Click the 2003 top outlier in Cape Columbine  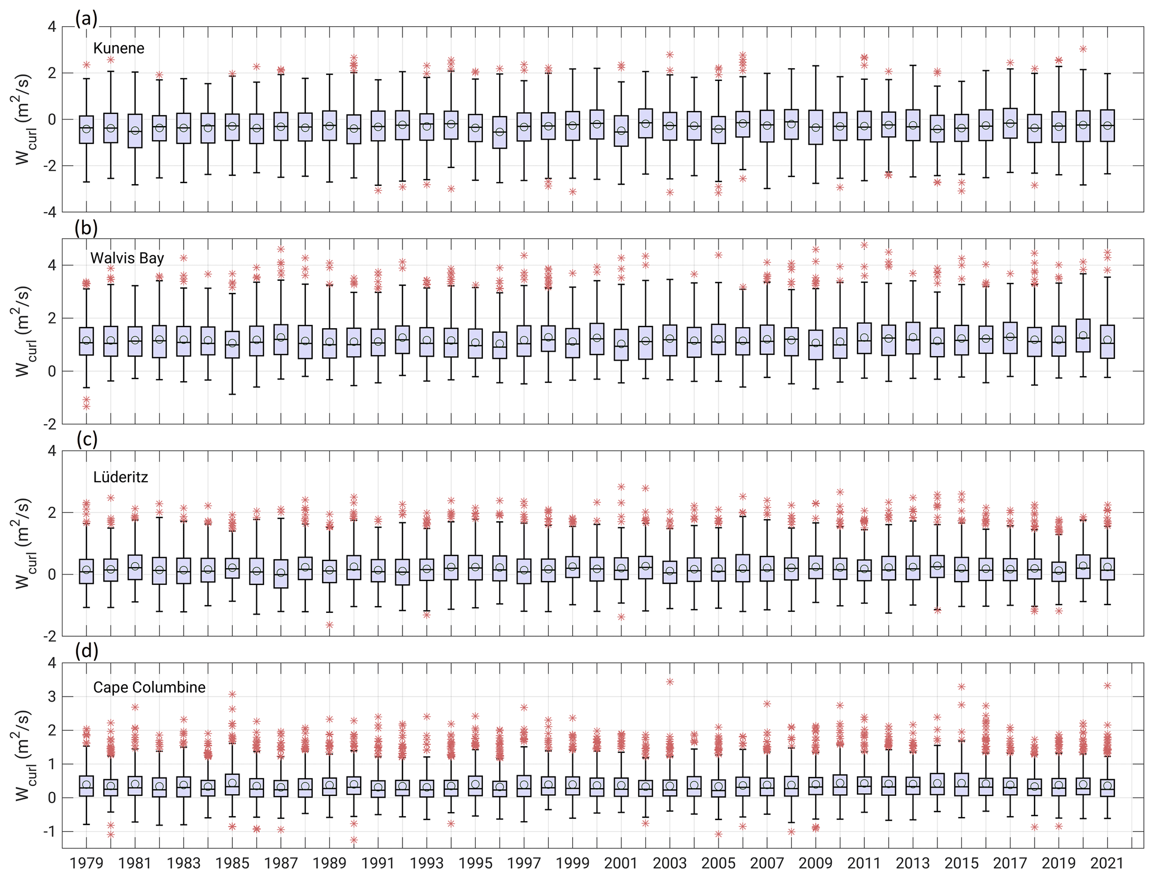coord(670,682)
